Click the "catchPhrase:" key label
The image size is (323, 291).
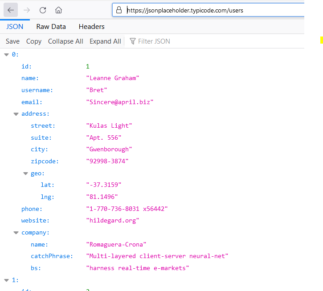pos(52,256)
